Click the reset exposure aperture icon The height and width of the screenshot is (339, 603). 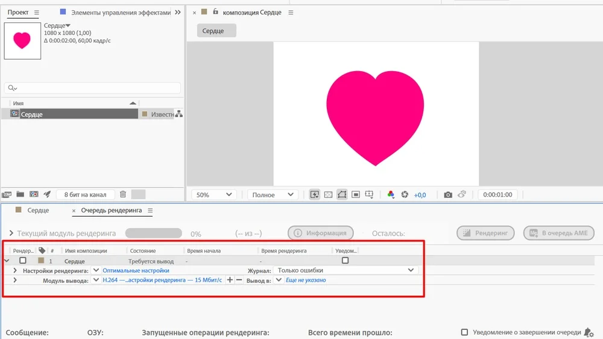405,195
